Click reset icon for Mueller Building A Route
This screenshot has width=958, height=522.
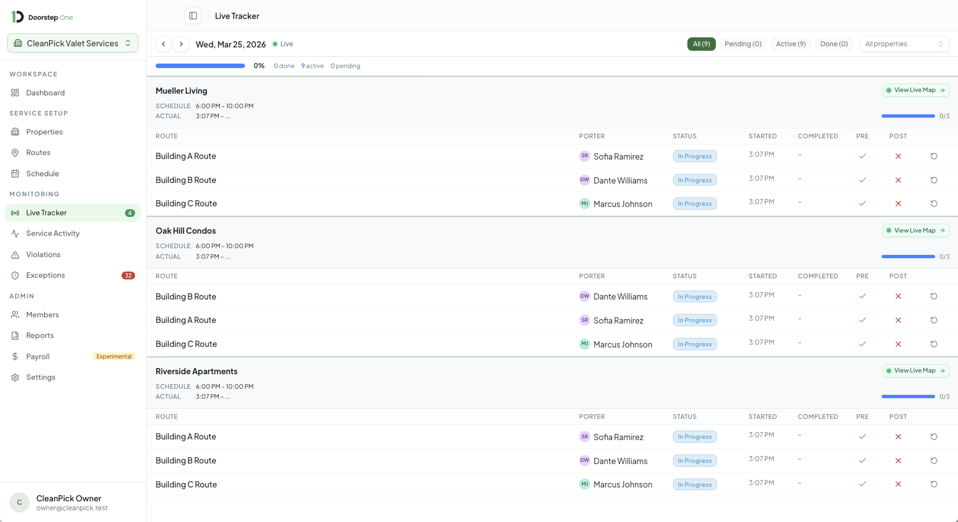click(933, 156)
